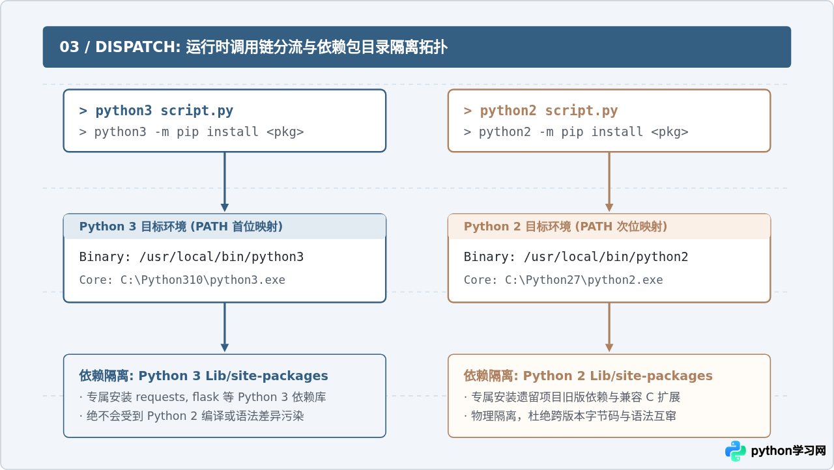Click '物理隔离，杜绝跨版本字节码与语法互窜' bullet

(x=570, y=416)
